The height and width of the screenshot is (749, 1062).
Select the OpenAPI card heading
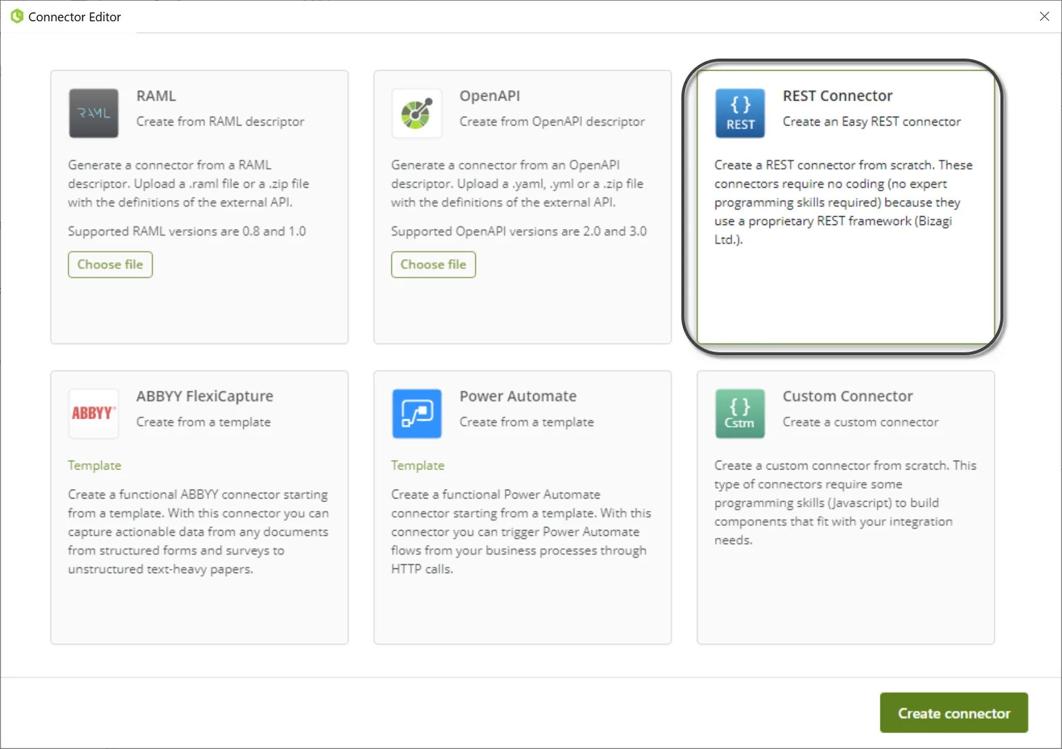coord(490,96)
